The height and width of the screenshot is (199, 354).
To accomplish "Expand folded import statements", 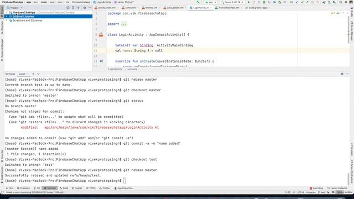I will (x=124, y=24).
